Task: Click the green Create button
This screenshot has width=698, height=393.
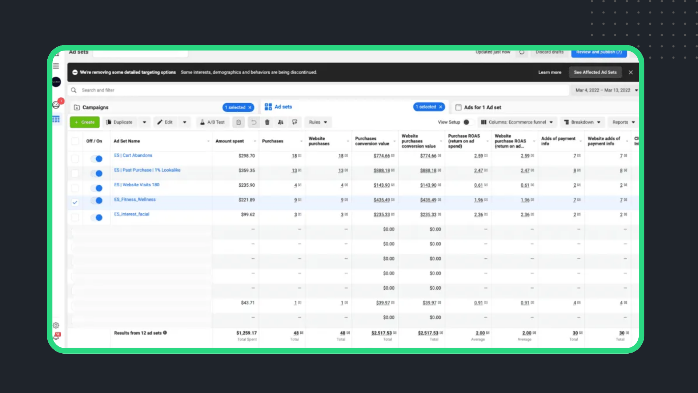Action: [85, 122]
